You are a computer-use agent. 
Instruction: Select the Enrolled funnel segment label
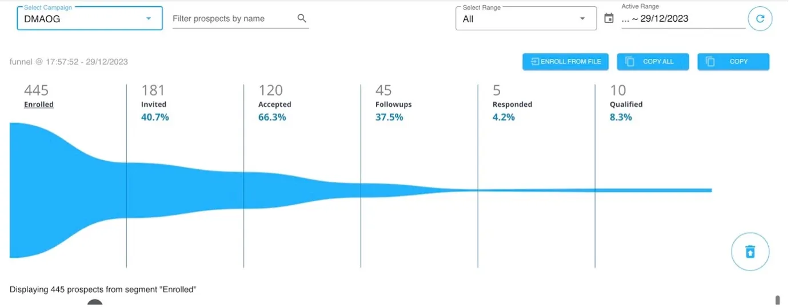pos(39,105)
